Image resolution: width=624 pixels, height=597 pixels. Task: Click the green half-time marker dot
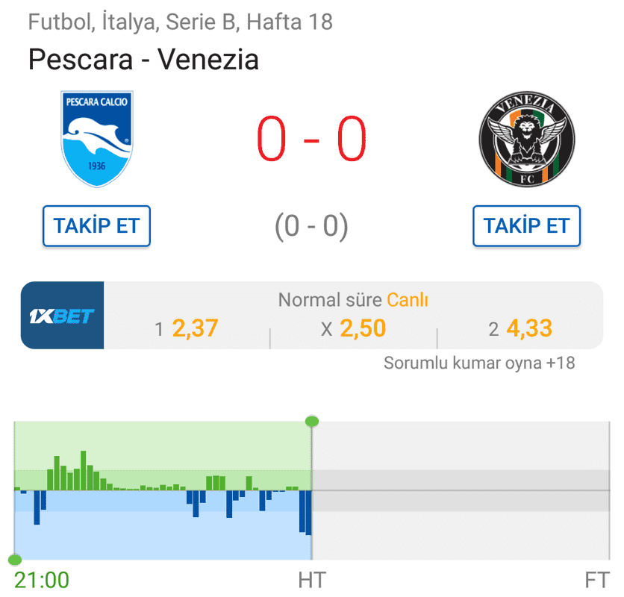click(312, 421)
